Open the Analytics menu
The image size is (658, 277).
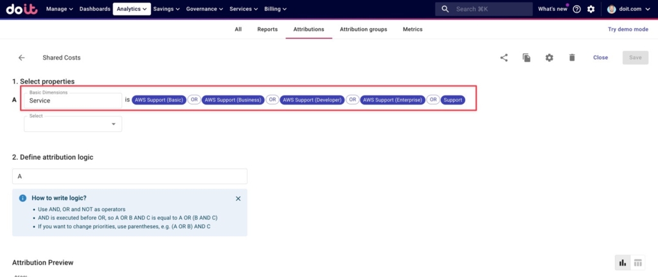(132, 9)
